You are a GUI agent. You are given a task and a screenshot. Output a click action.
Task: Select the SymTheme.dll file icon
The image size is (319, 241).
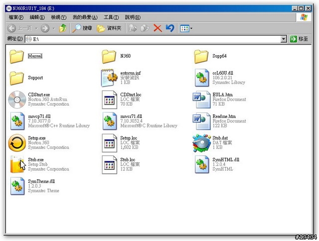point(17,186)
